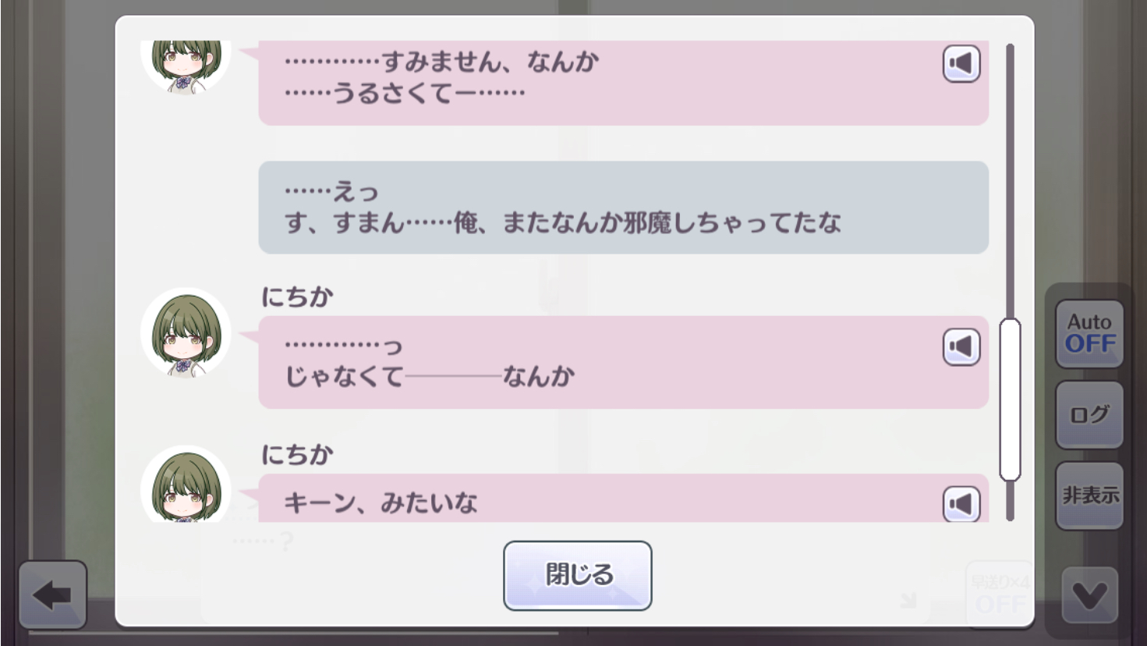The width and height of the screenshot is (1147, 646).
Task: Click the にちか name above じゃなくて
Action: 297,297
